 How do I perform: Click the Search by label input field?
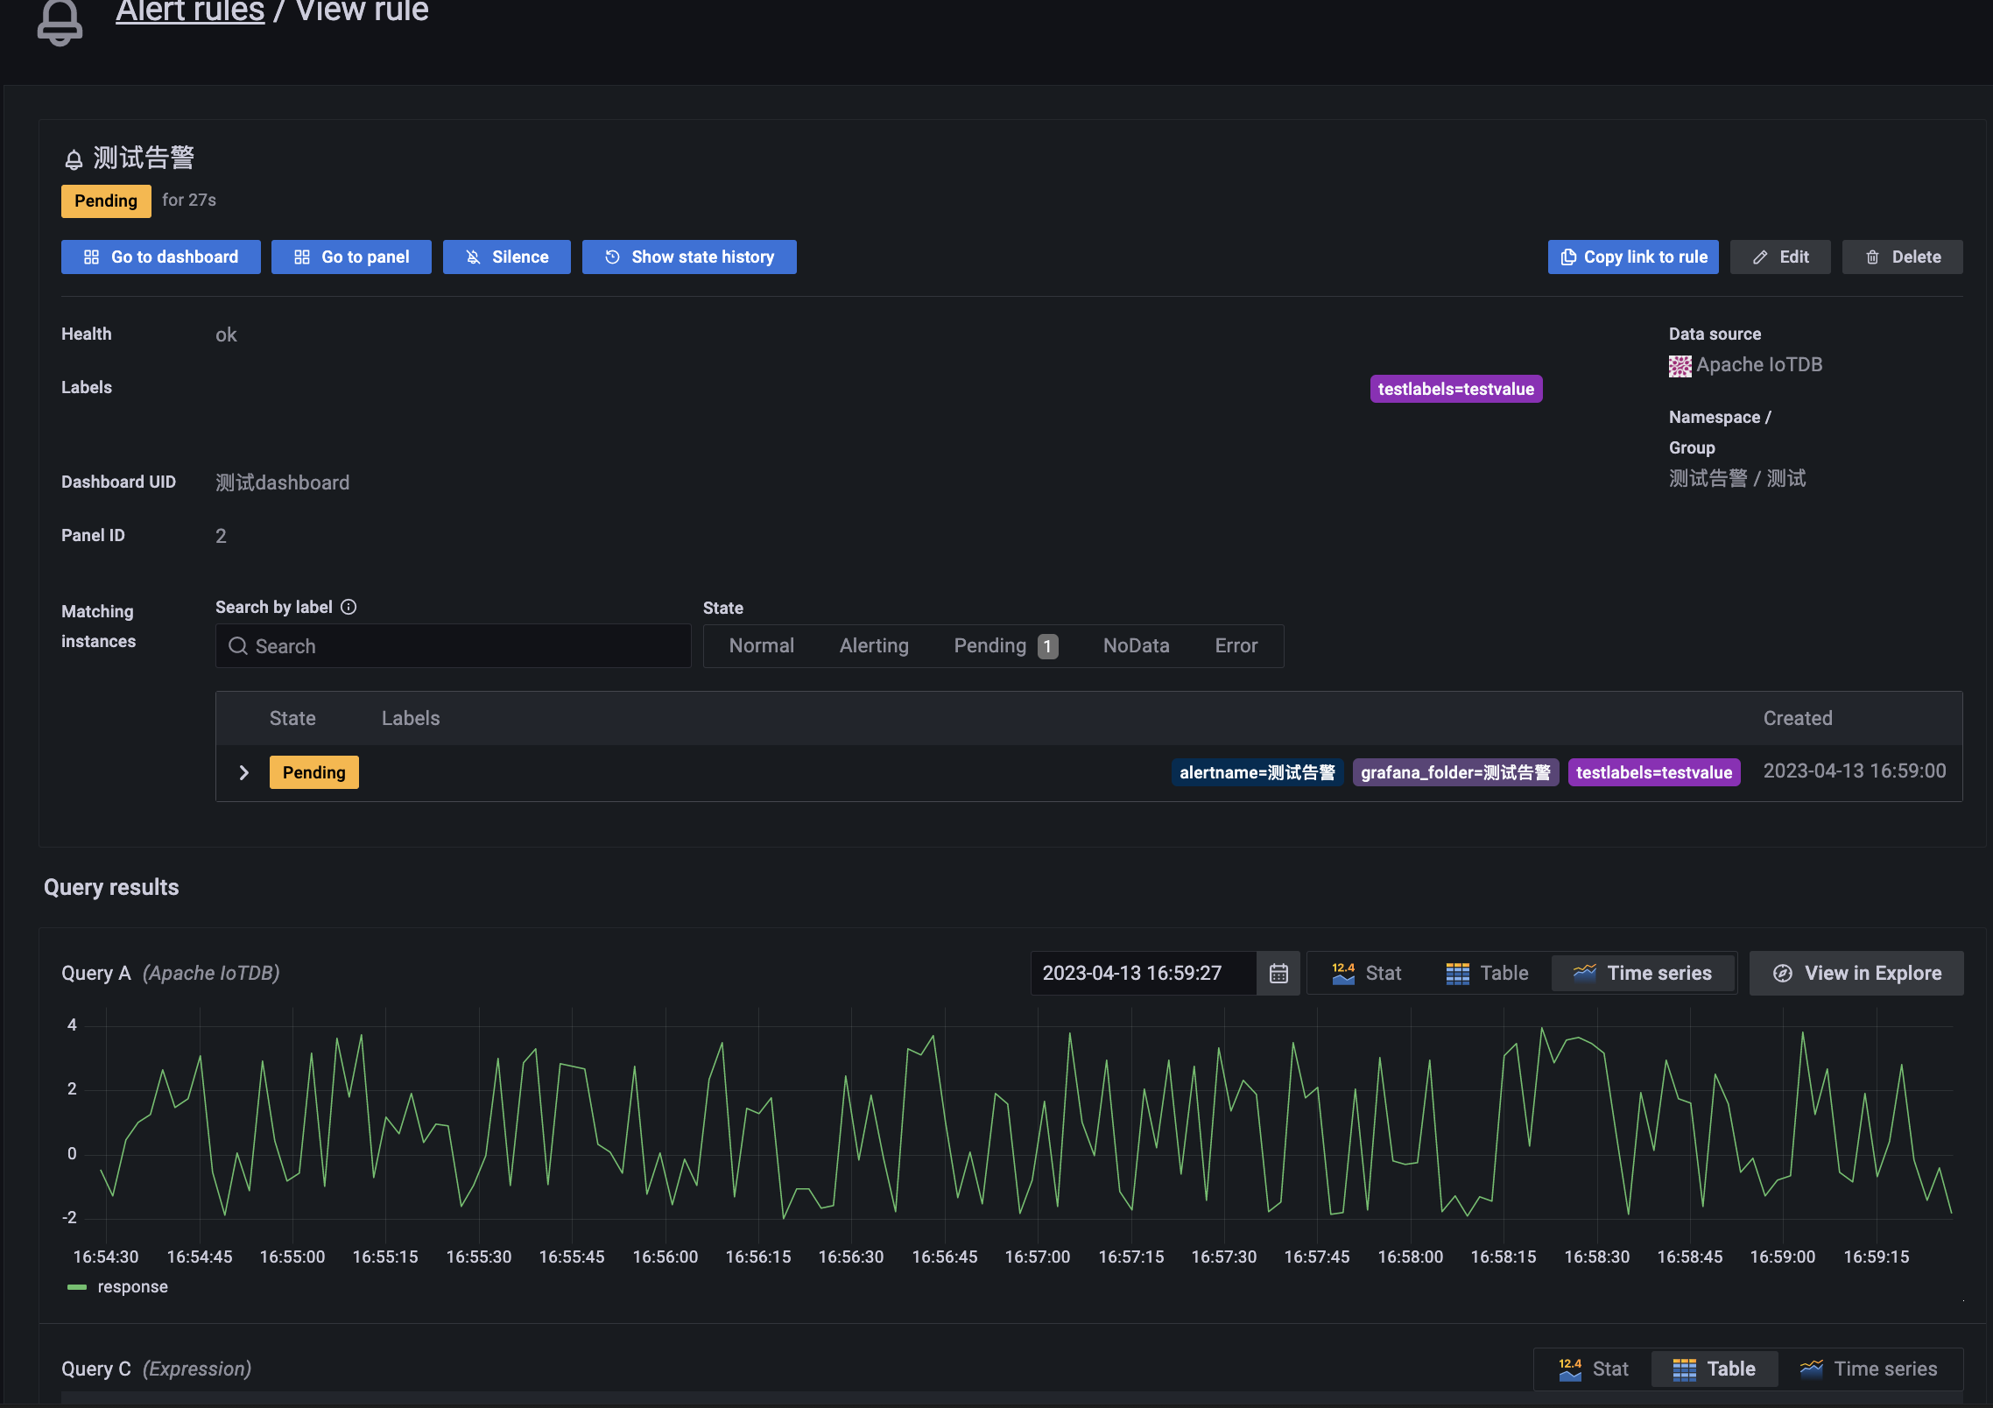point(453,645)
